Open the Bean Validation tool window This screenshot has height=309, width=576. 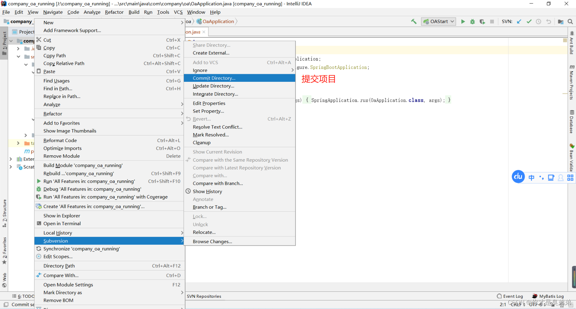572,157
